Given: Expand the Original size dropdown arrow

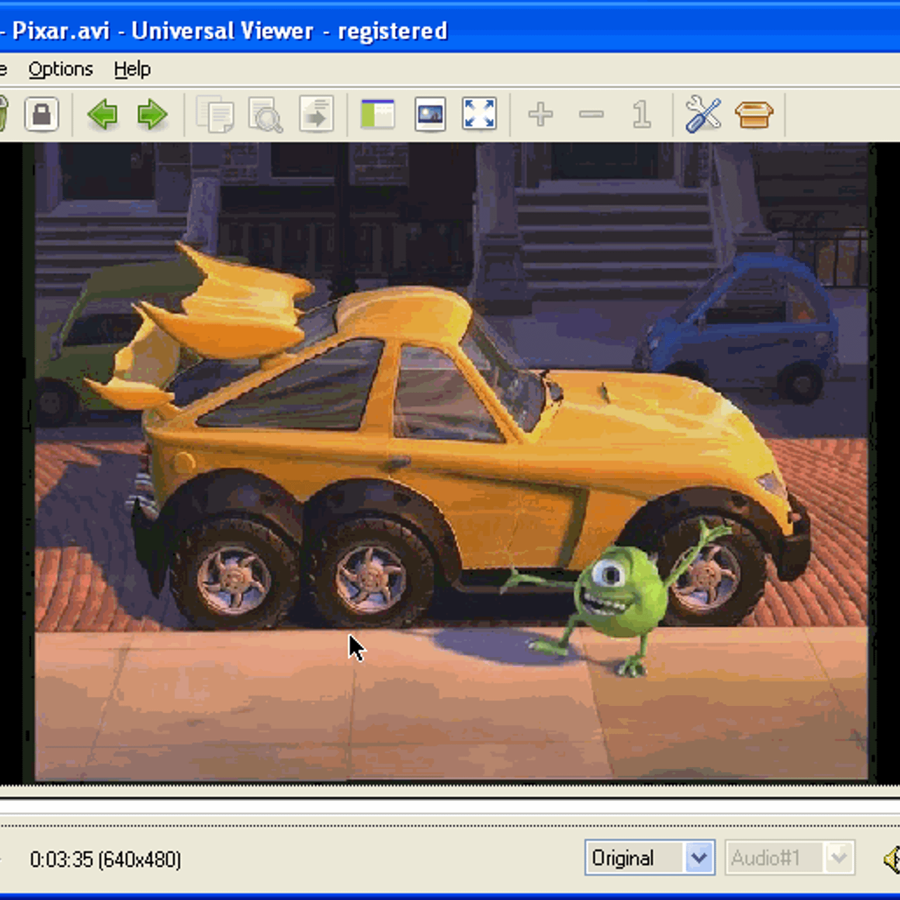Looking at the screenshot, I should (699, 858).
